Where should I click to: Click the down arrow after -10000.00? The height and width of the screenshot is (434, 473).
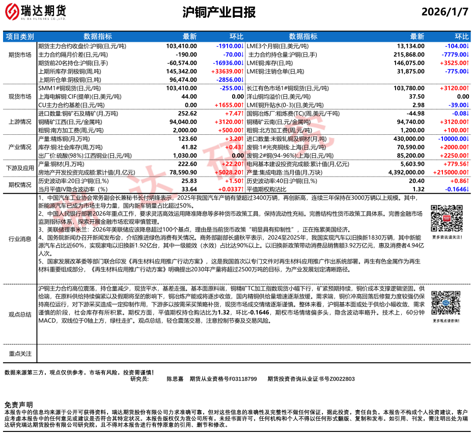tap(467, 139)
